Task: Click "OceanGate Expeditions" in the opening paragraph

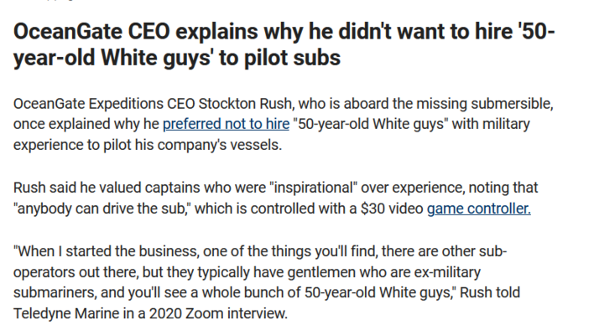Action: pos(88,103)
